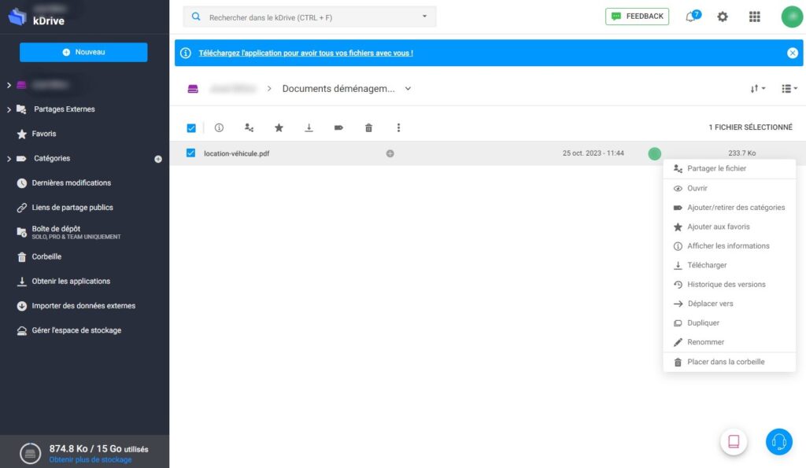Click the search magnifier icon
This screenshot has width=806, height=468.
tap(196, 17)
